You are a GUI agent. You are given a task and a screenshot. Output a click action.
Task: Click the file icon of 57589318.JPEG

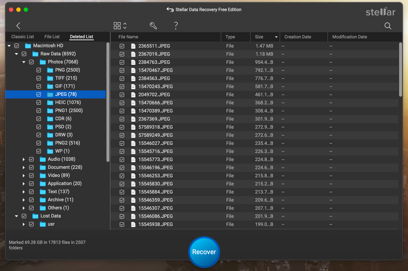point(133,127)
